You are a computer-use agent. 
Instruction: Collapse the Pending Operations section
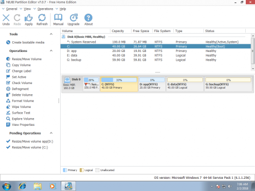[51, 133]
